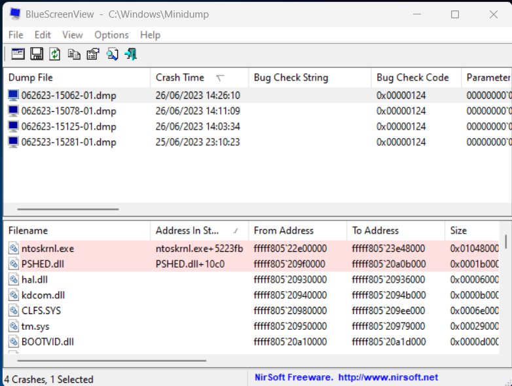Viewport: 512px width, 386px height.
Task: Click the kdcom.dll file icon
Action: click(x=14, y=295)
